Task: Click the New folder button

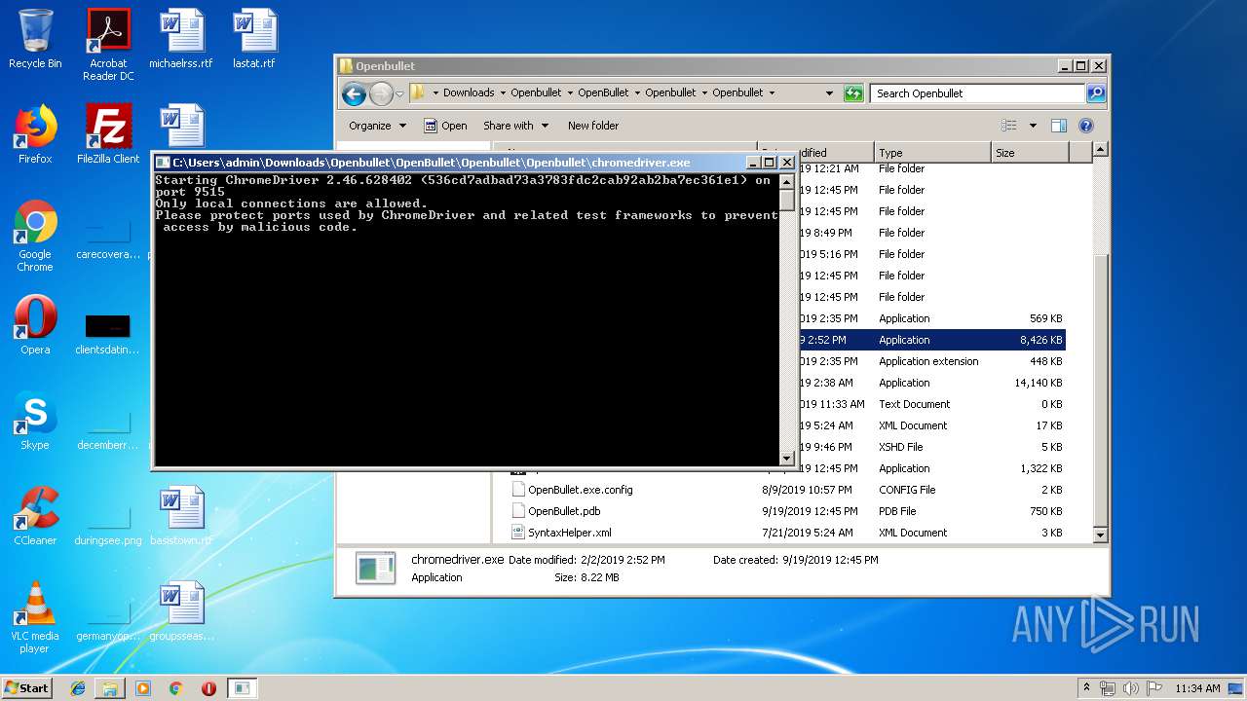Action: (593, 126)
